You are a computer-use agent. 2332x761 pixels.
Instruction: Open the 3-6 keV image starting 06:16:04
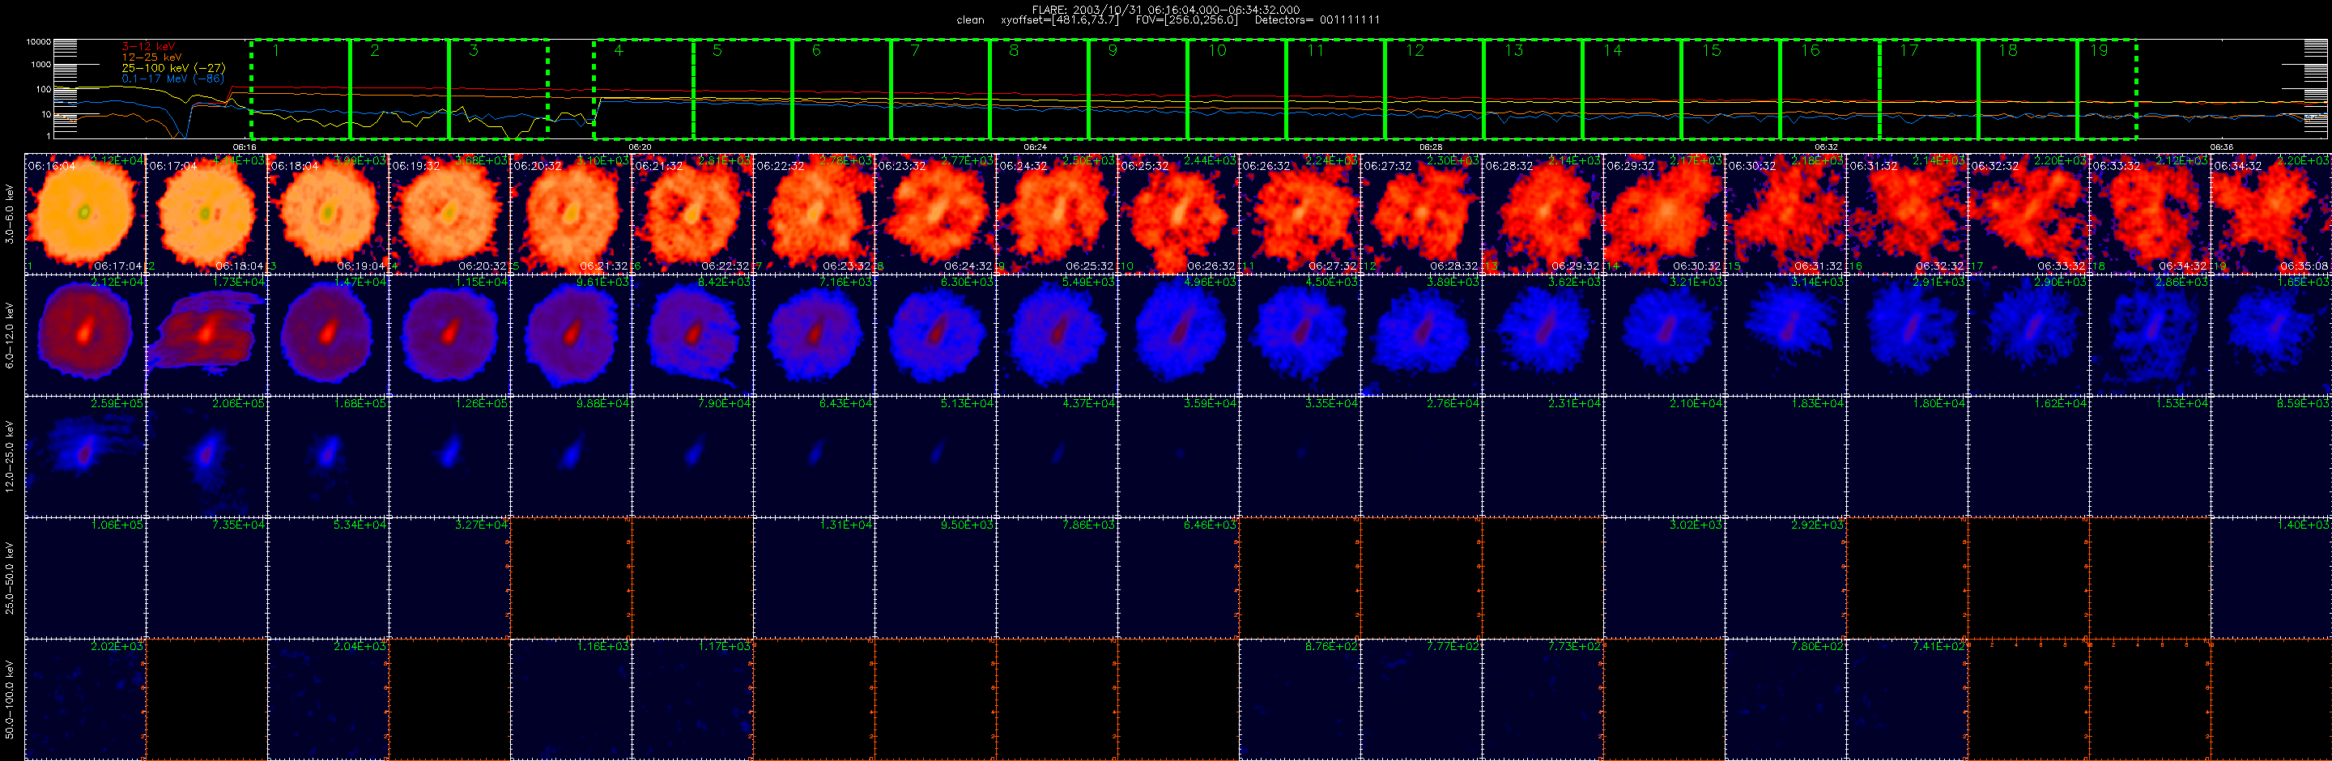(85, 214)
